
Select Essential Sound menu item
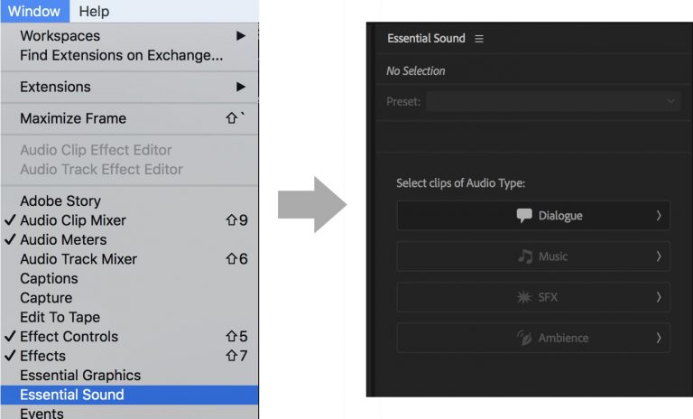tap(72, 395)
